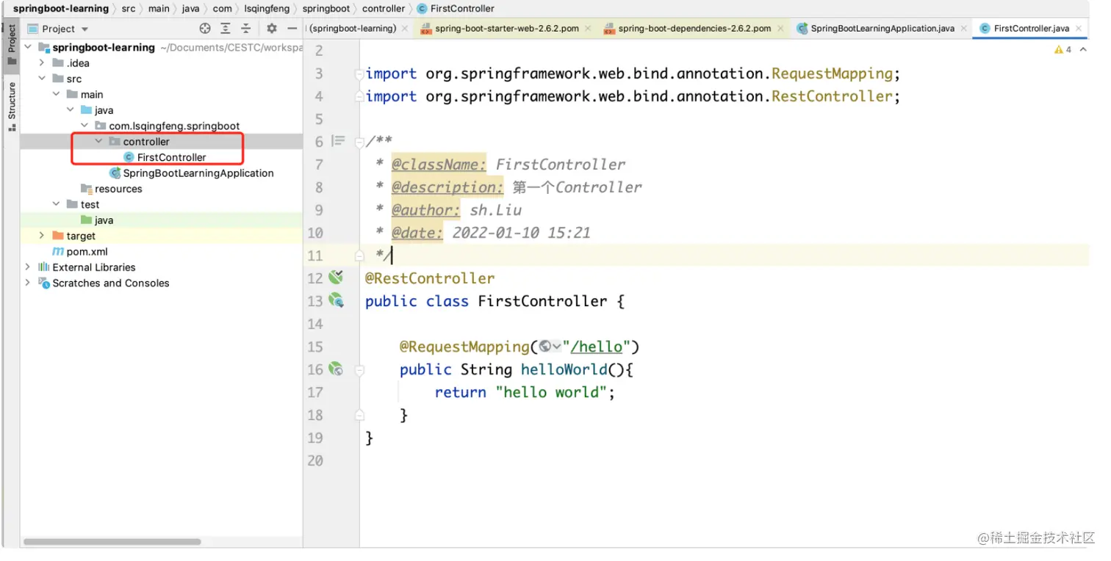Click springboot-learning in the breadcrumb bar
The image size is (1111, 561).
(x=61, y=9)
